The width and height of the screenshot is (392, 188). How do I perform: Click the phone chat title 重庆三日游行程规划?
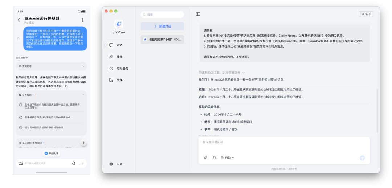tap(42, 19)
